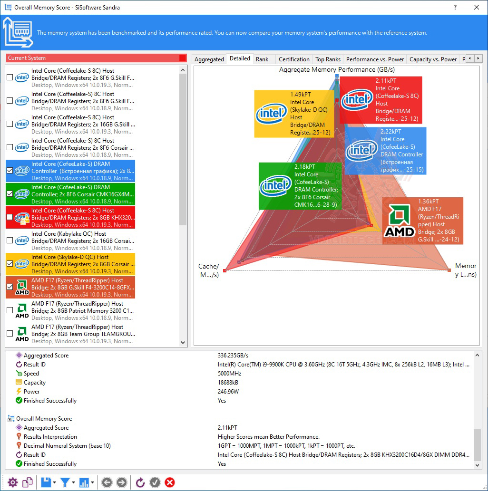Click Intel logo in the blue 2.22kPT label
This screenshot has width=488, height=491.
coord(361,151)
